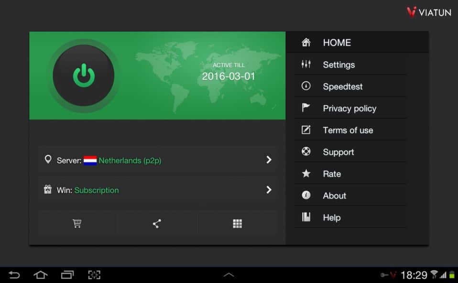Click the house icon next to HOME
458x283 pixels.
306,43
